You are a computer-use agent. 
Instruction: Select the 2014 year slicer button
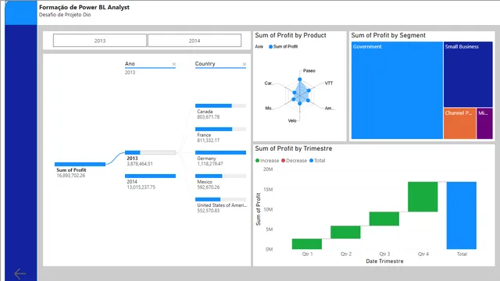pyautogui.click(x=195, y=41)
